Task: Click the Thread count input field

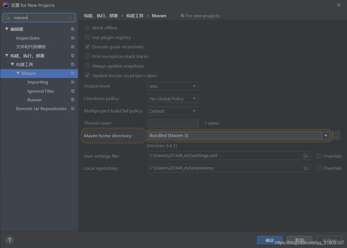Action: (x=173, y=123)
